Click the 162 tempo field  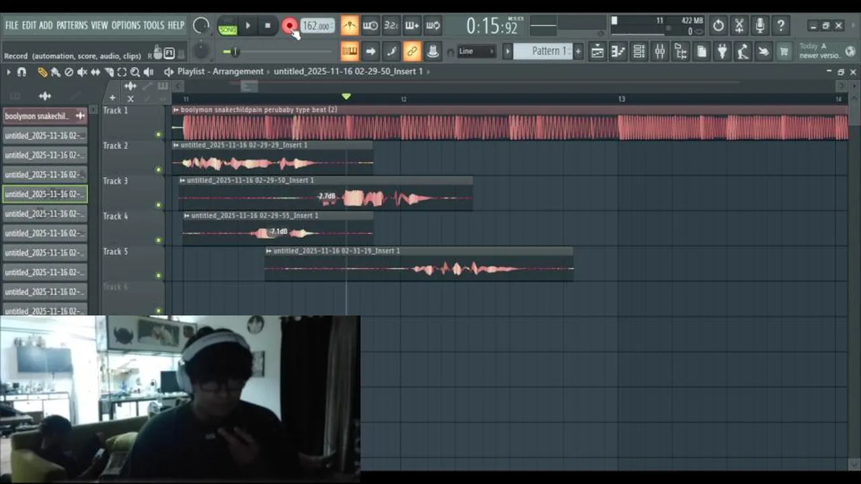tap(317, 26)
